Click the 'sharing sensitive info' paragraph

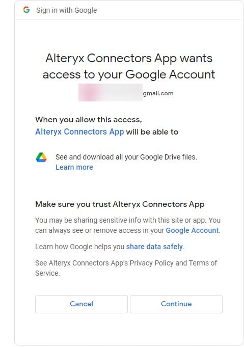[x=128, y=225]
